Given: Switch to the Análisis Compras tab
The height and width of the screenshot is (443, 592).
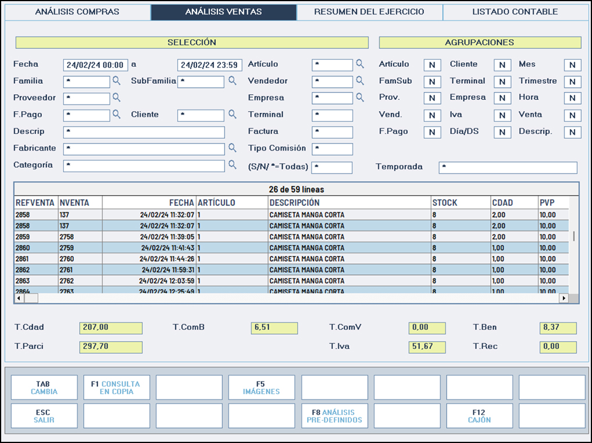Looking at the screenshot, I should [x=77, y=12].
